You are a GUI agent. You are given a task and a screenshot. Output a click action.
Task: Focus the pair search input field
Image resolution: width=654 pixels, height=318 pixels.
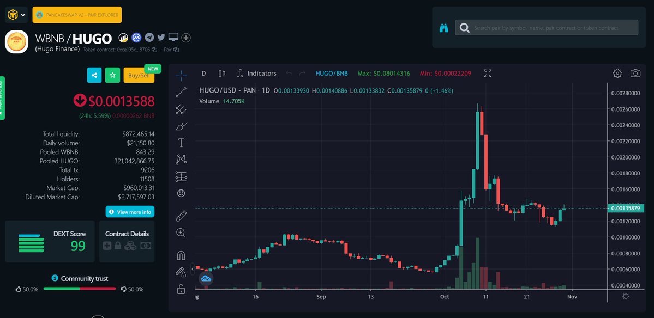coord(547,27)
